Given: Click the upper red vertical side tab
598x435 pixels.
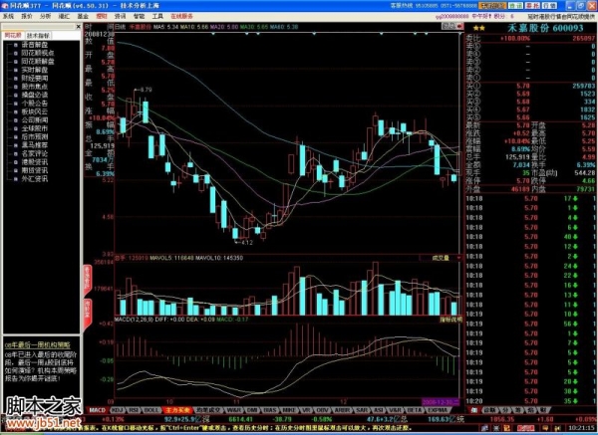Looking at the screenshot, I should coord(87,279).
